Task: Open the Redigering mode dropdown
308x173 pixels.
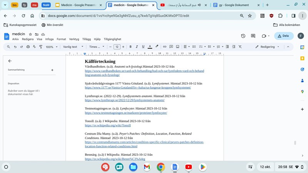Action: (268, 47)
